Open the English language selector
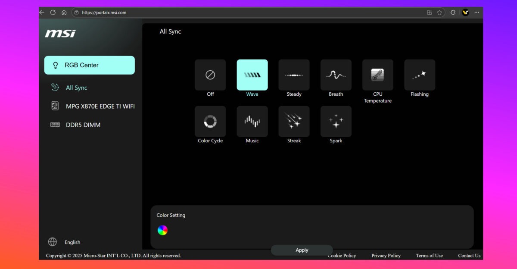Viewport: 517px width, 269px height. pos(72,242)
